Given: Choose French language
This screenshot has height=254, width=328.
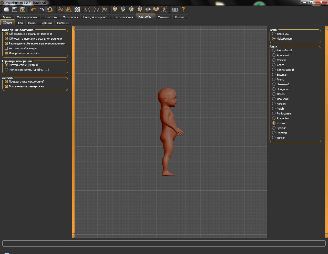Looking at the screenshot, I should 274,79.
